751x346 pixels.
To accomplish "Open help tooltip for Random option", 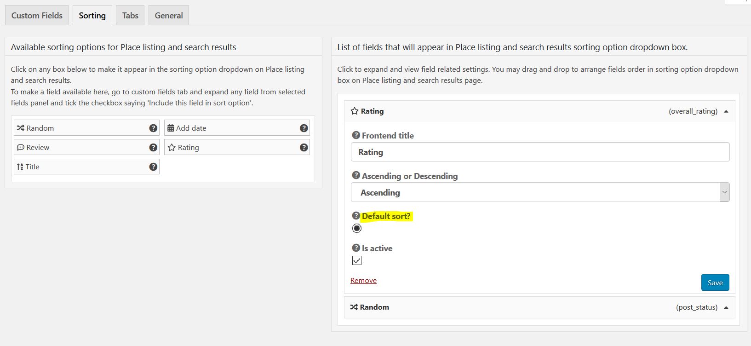I will (153, 128).
